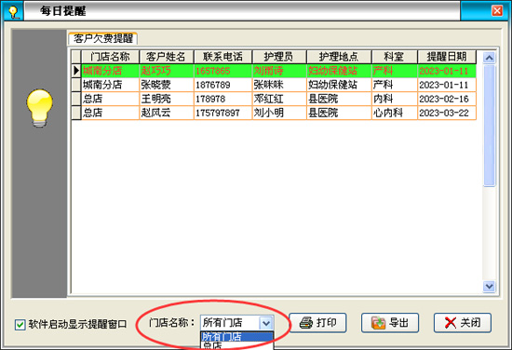Click caregiver 刘雨诗 cell
512x350 pixels.
coord(279,71)
